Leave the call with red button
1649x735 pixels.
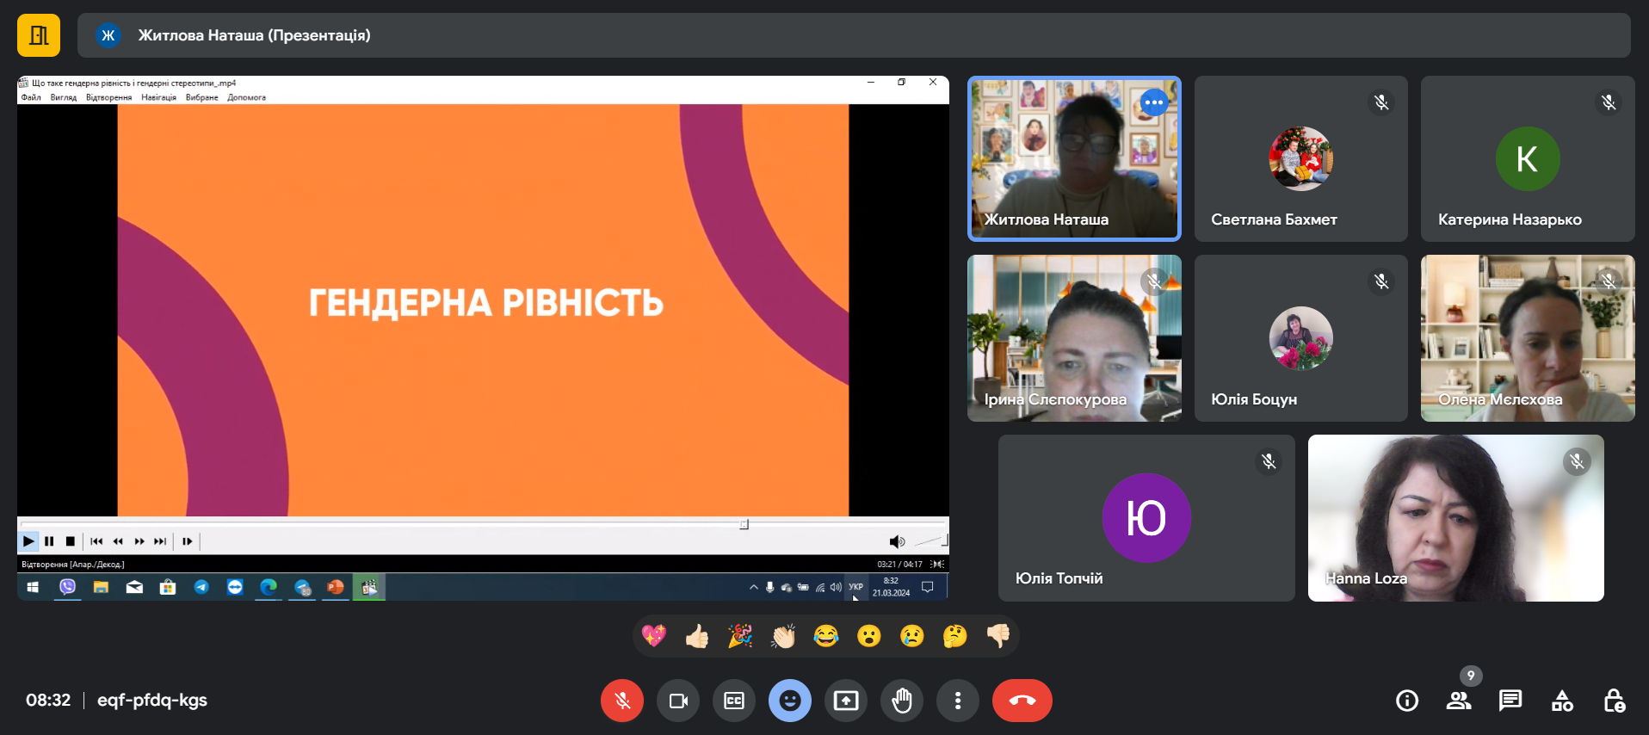click(x=1022, y=701)
